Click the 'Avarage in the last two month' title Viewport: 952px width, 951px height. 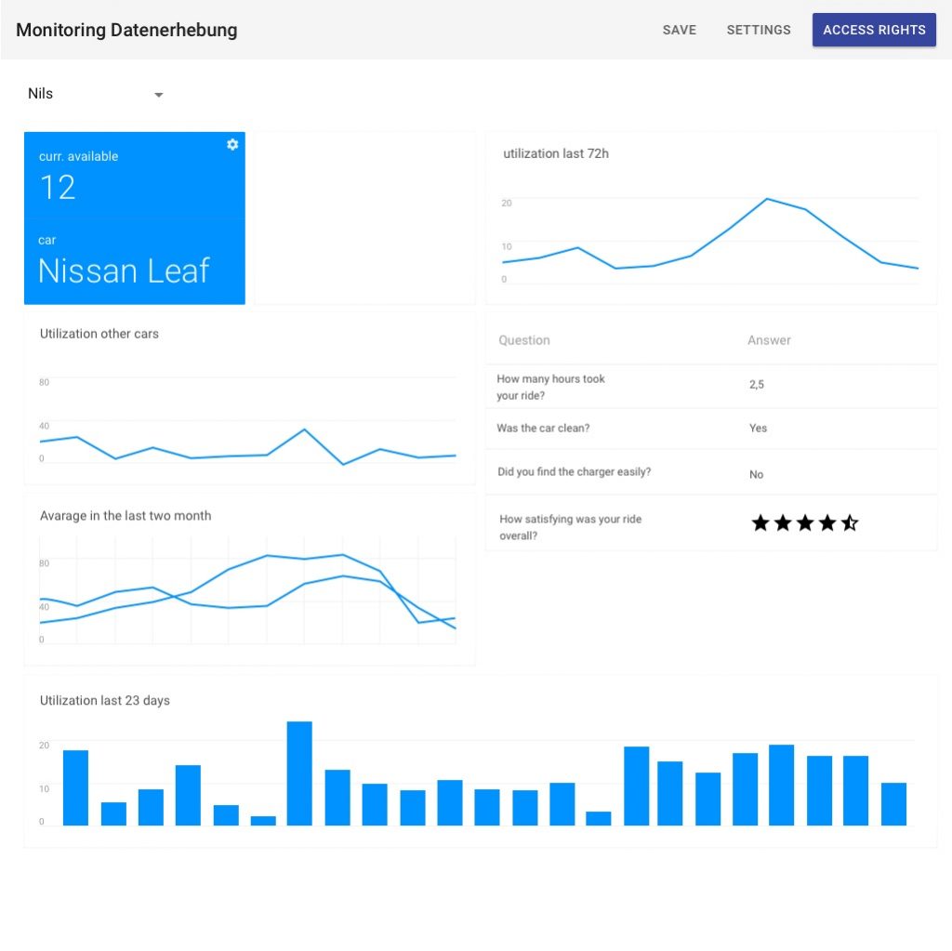(126, 516)
